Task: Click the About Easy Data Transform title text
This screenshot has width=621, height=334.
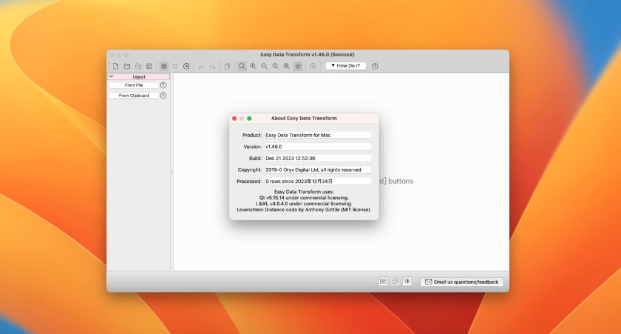Action: pos(304,118)
